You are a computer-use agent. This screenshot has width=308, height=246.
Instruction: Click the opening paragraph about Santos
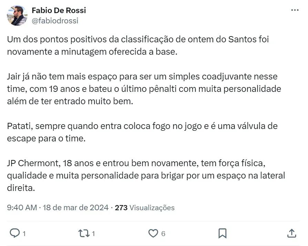(138, 46)
